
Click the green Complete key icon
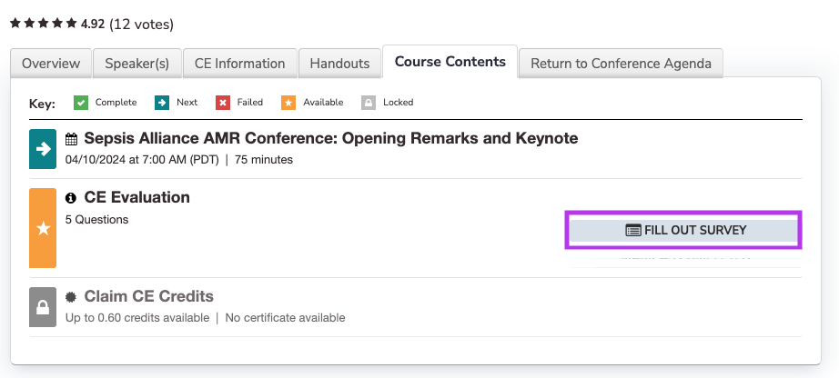[x=80, y=103]
